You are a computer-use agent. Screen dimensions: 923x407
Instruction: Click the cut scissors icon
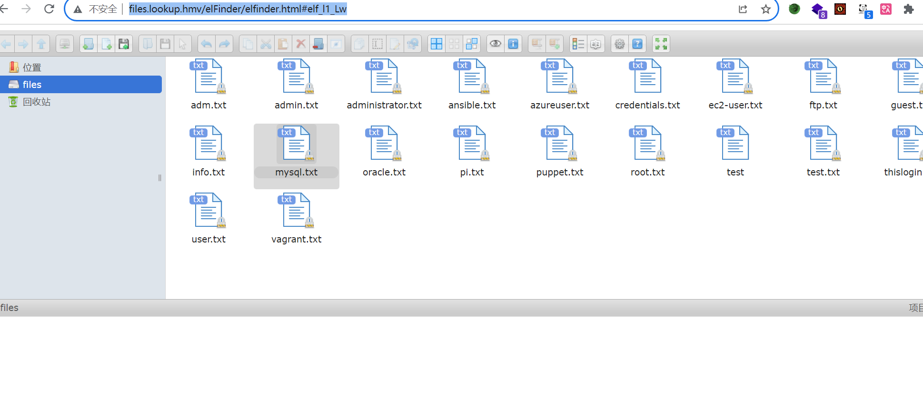[266, 44]
